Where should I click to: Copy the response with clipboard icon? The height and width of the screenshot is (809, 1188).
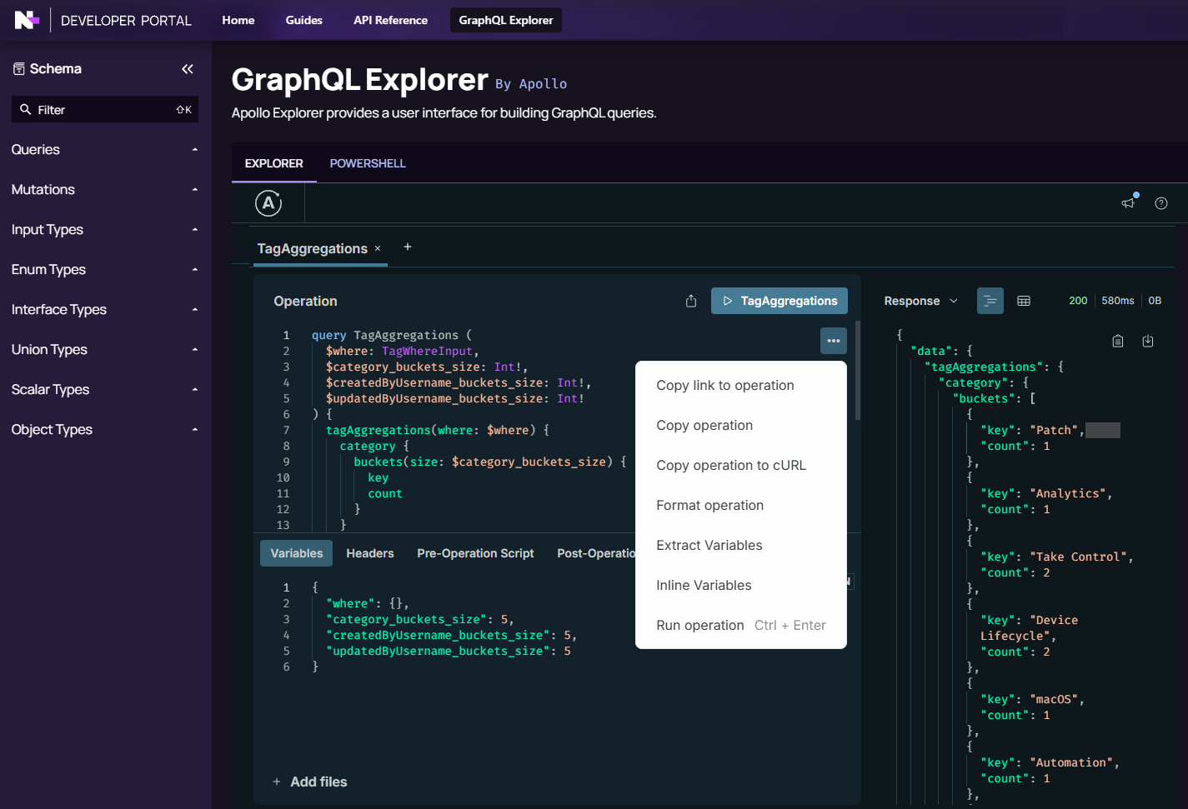click(x=1118, y=341)
